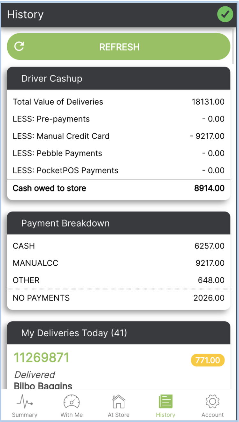Tap the History list icon
The image size is (239, 422).
(x=166, y=401)
